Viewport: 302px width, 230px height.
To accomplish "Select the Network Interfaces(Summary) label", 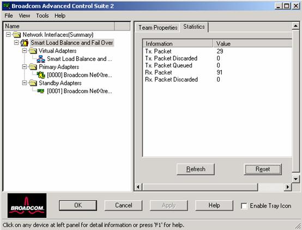I will pos(58,35).
